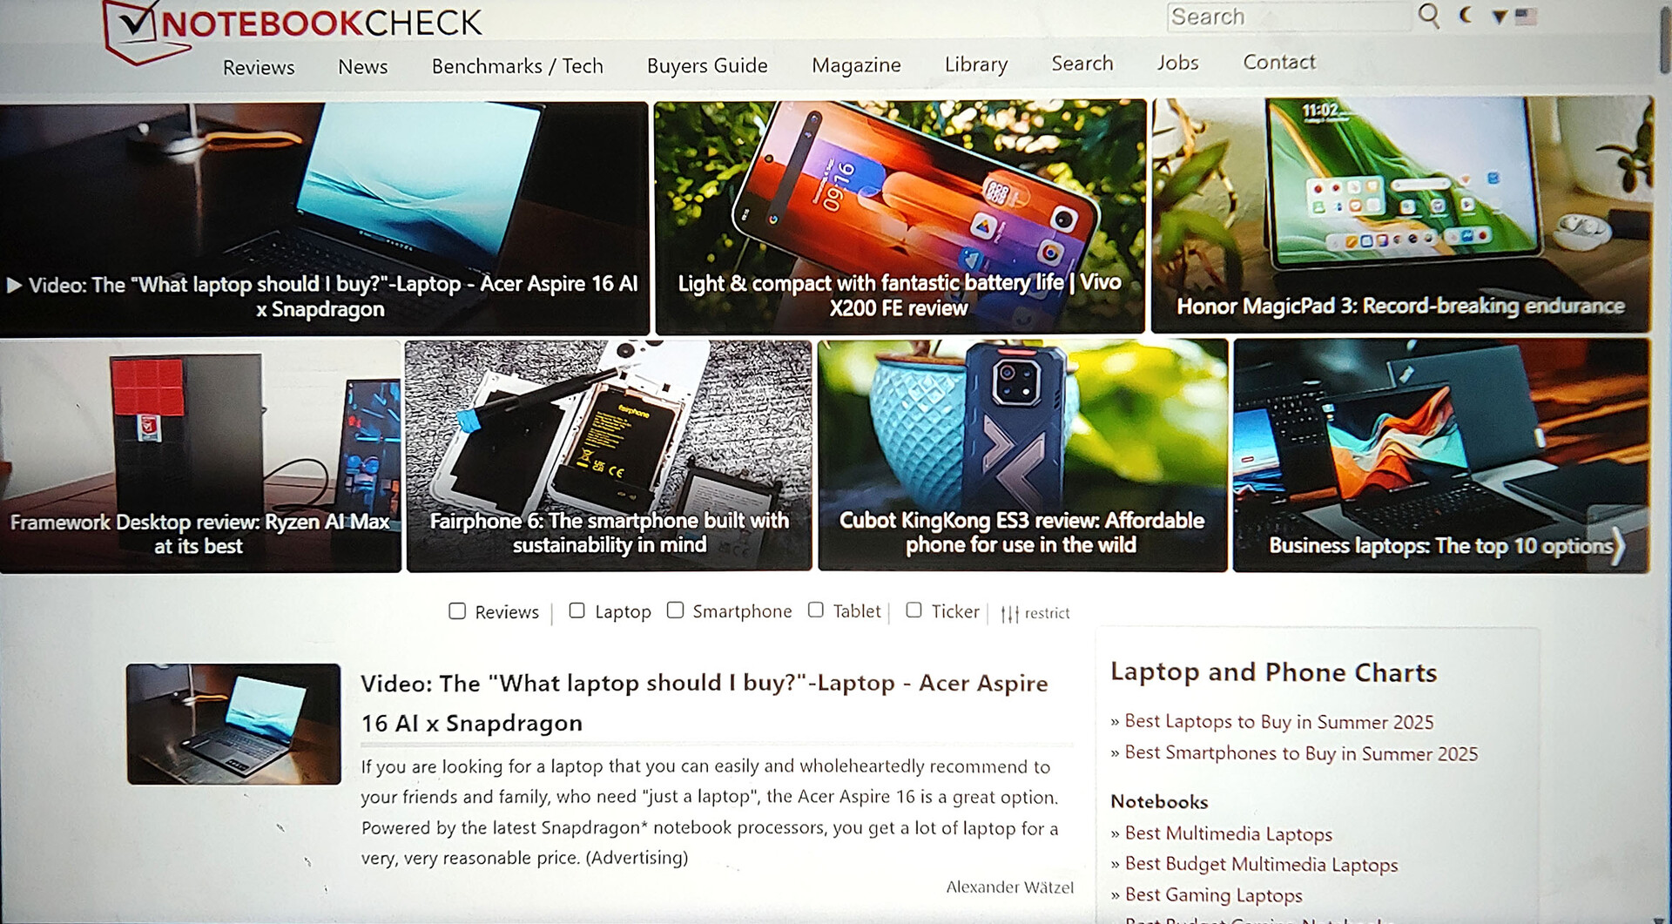Click the Notebookcheck logo
1672x924 pixels.
pos(292,28)
